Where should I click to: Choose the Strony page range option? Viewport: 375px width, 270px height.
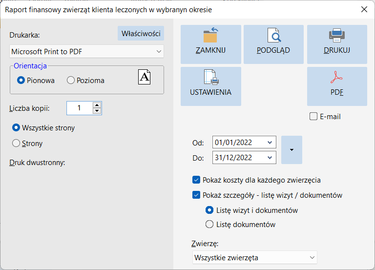[x=16, y=143]
